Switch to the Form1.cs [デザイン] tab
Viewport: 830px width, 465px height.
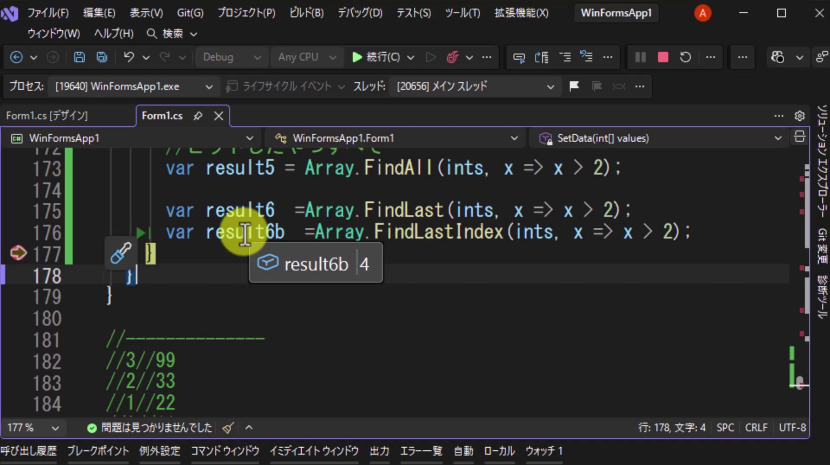click(47, 116)
